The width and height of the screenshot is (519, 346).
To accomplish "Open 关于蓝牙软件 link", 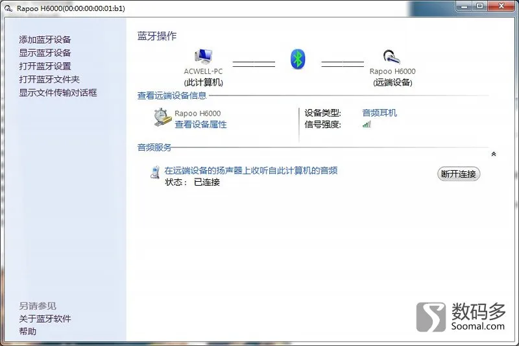I will (45, 319).
